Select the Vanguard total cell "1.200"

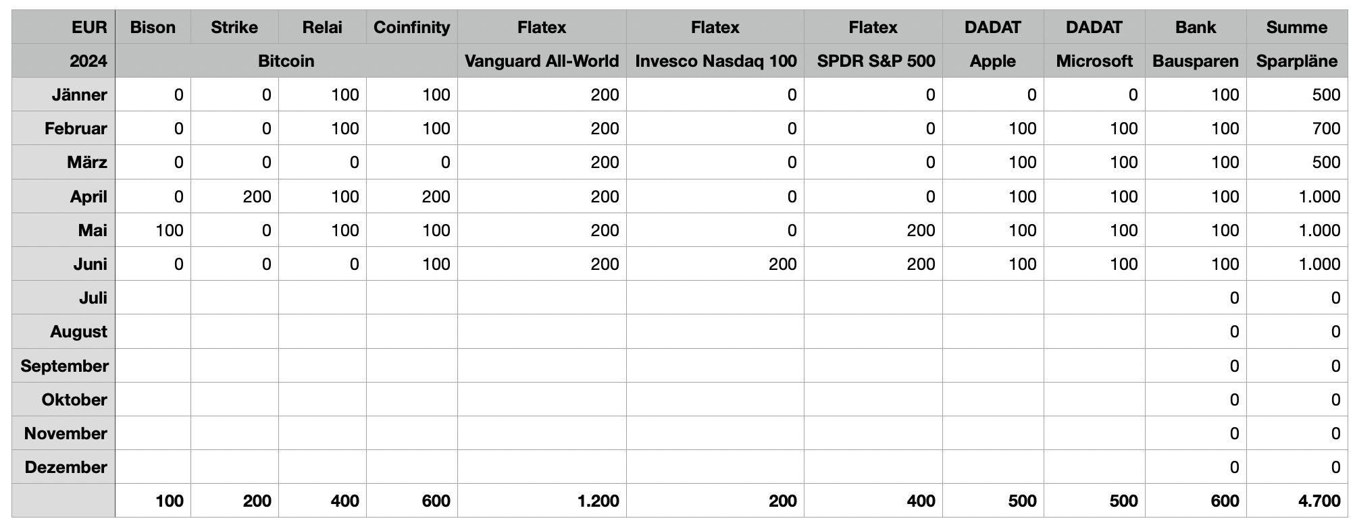[x=598, y=501]
